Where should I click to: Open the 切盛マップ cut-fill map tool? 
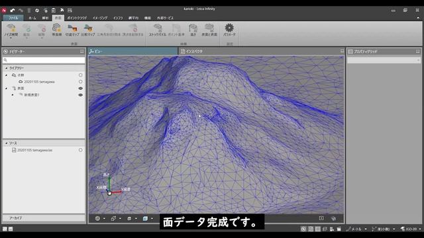click(72, 30)
